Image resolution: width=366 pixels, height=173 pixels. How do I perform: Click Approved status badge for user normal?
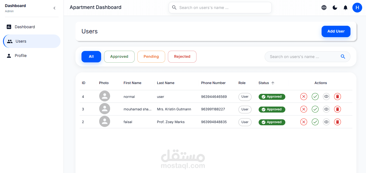pyautogui.click(x=272, y=97)
